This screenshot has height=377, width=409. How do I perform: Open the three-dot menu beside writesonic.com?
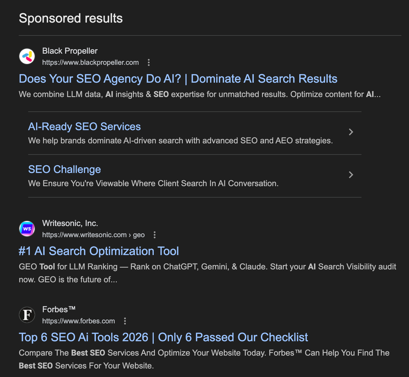coord(155,235)
